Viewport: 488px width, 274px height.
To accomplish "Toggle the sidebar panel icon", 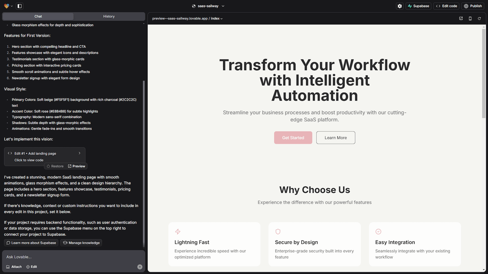I will 20,6.
